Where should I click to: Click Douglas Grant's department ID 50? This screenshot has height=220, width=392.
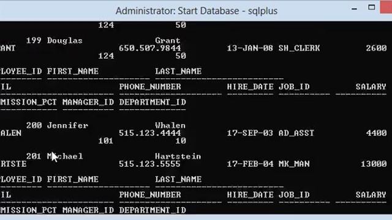(181, 56)
